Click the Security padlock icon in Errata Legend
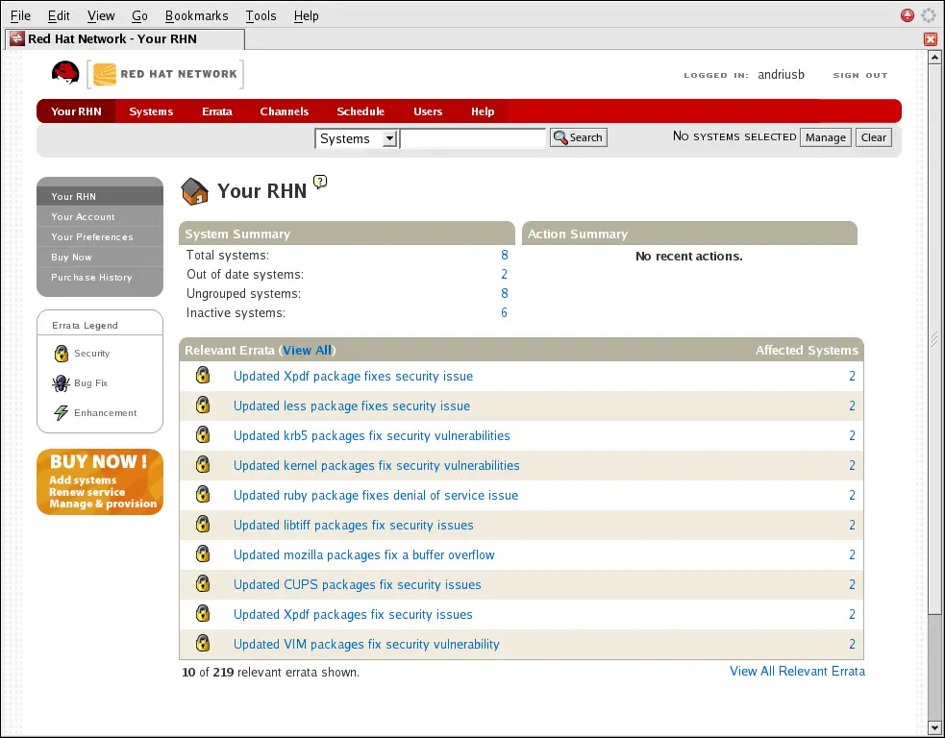The image size is (945, 738). click(x=62, y=354)
